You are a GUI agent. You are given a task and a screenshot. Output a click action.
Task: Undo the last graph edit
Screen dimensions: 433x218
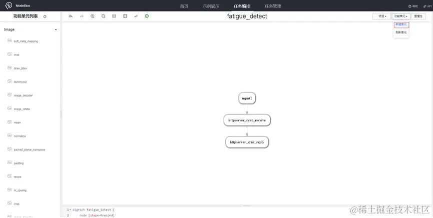click(x=71, y=16)
